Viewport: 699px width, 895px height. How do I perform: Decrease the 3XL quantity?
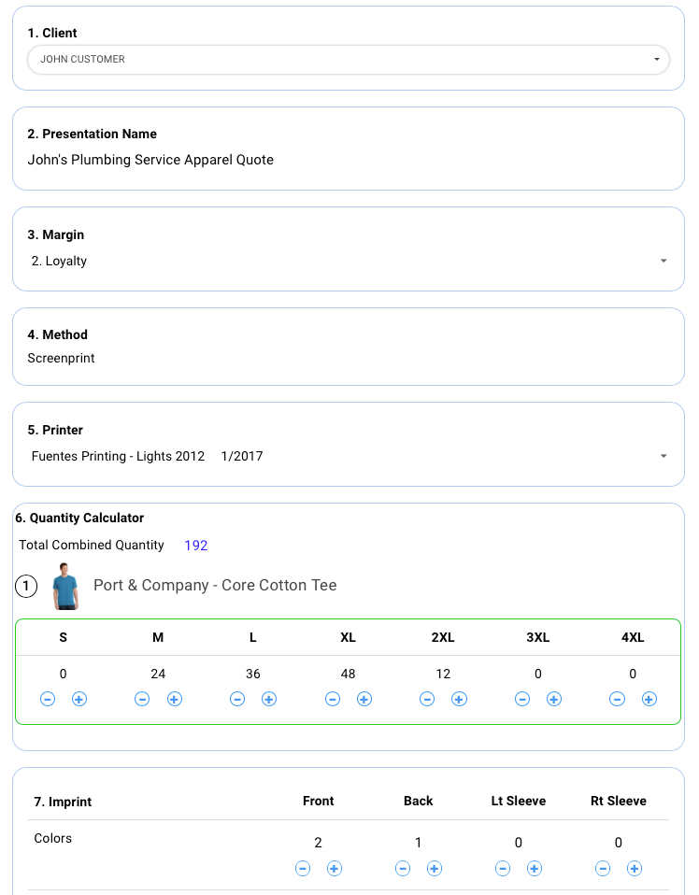click(522, 699)
